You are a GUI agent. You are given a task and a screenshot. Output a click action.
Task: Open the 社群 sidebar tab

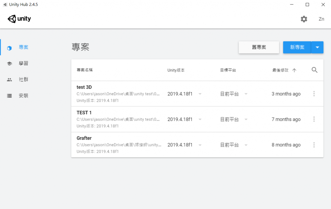click(23, 79)
